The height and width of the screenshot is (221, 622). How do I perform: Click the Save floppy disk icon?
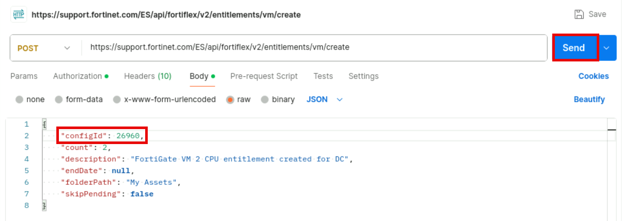click(x=580, y=14)
